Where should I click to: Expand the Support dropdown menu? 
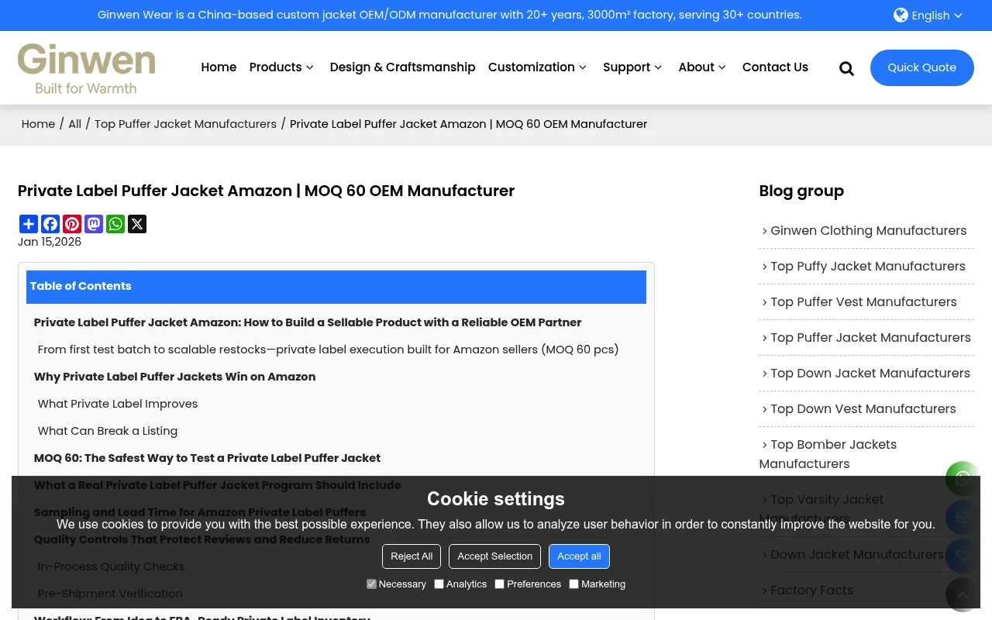click(632, 67)
